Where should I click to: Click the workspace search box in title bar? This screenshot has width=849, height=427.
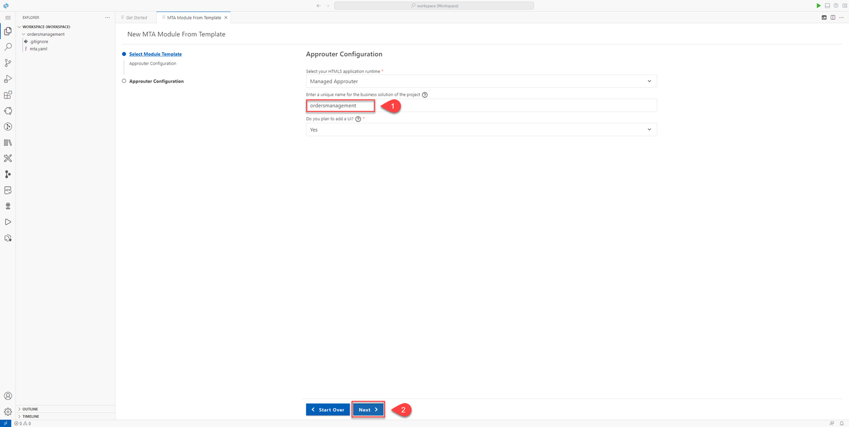[x=434, y=5]
